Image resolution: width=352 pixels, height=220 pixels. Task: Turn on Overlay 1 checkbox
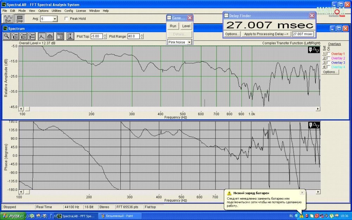[329, 54]
